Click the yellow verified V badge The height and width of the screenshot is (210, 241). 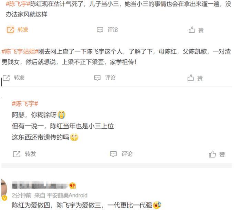click(x=4, y=198)
